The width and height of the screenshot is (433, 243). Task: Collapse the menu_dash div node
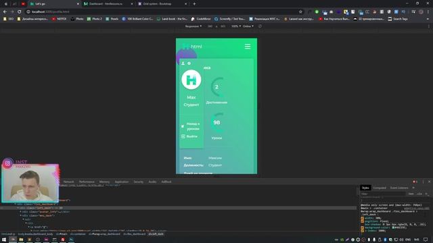pos(21,216)
